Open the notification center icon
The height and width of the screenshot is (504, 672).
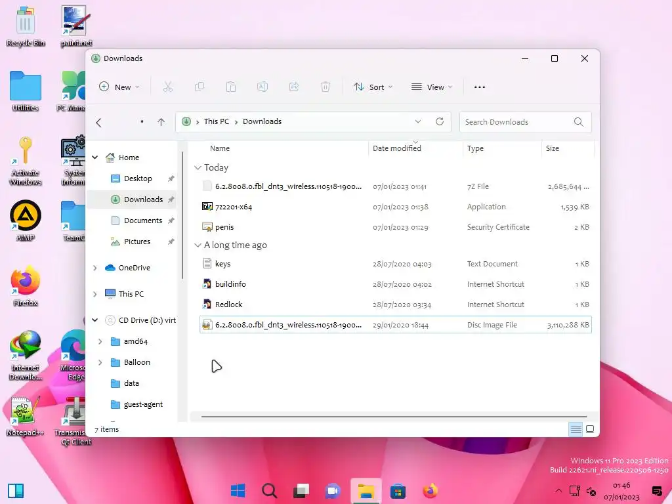pos(656,491)
